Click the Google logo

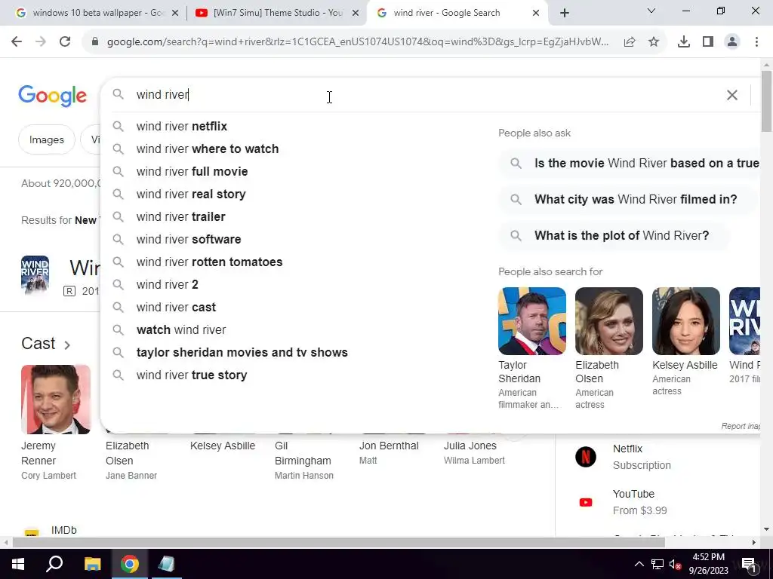(52, 96)
